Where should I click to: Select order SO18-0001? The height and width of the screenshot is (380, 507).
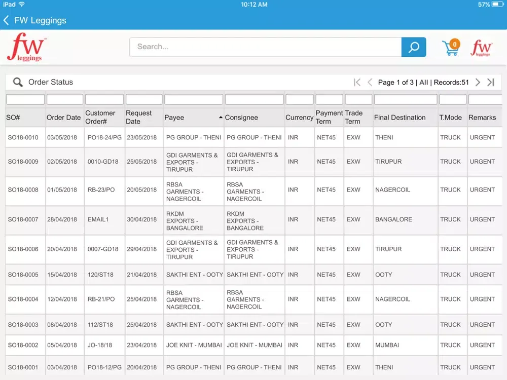(x=23, y=368)
